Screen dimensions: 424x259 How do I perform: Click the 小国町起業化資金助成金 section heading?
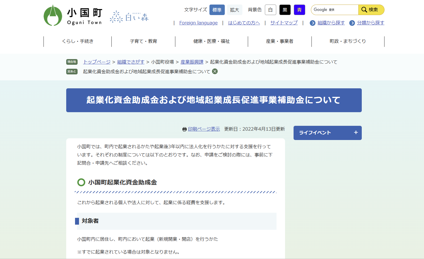(122, 182)
